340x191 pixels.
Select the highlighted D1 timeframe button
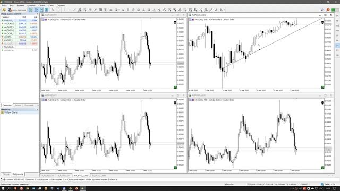coord(337,46)
